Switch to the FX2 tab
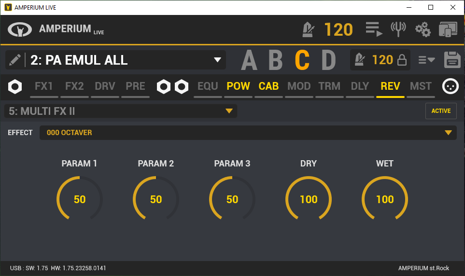The width and height of the screenshot is (465, 276). coord(74,86)
